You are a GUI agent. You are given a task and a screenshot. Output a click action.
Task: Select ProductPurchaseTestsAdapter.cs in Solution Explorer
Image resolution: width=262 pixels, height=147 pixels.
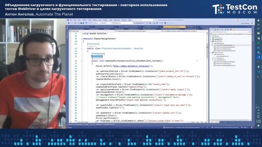pyautogui.click(x=225, y=45)
